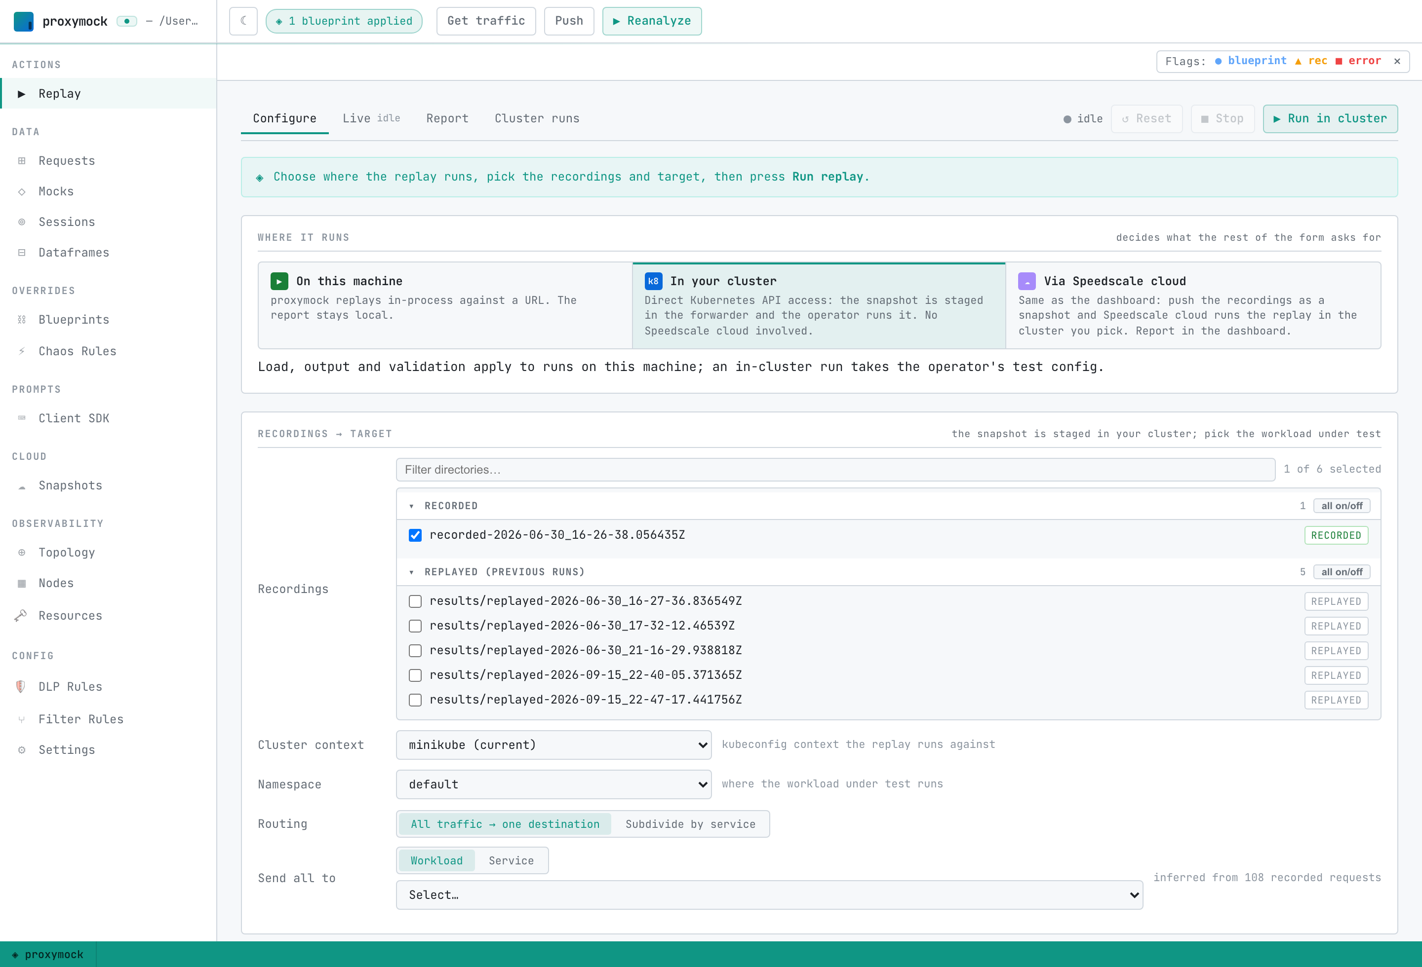Click the Filter directories field

click(835, 470)
